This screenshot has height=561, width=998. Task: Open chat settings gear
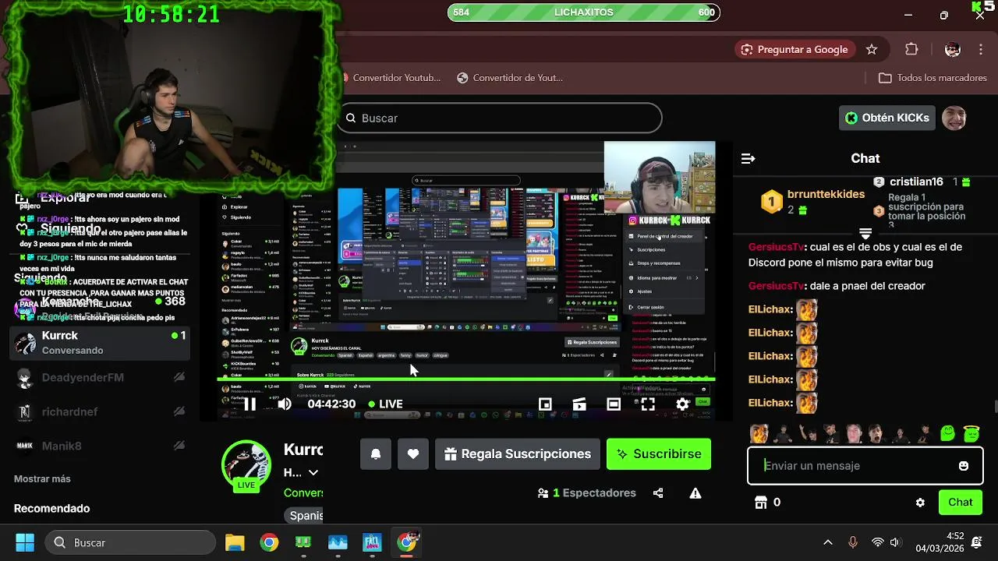[920, 503]
